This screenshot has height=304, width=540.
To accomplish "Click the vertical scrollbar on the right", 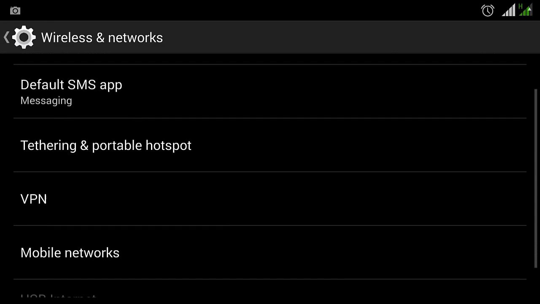I will tap(536, 177).
